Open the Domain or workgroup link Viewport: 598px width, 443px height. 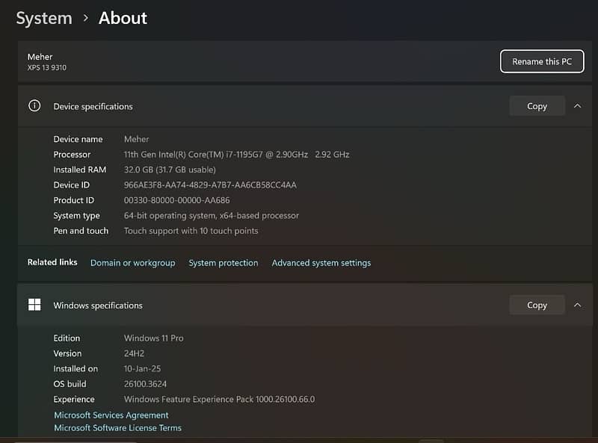(133, 263)
